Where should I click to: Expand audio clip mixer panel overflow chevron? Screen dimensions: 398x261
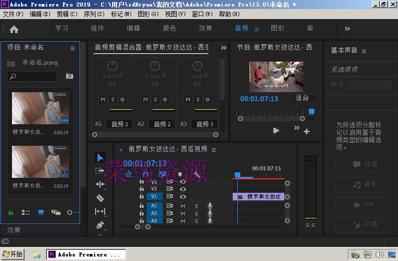pos(223,48)
